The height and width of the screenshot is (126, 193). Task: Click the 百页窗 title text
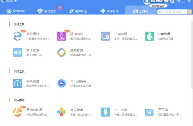point(163,110)
